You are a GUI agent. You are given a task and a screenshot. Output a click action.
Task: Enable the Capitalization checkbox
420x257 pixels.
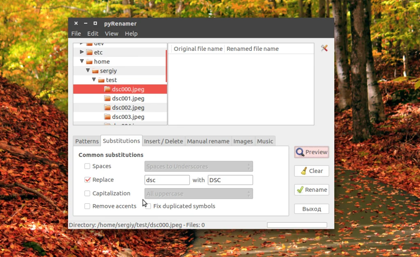(x=87, y=193)
